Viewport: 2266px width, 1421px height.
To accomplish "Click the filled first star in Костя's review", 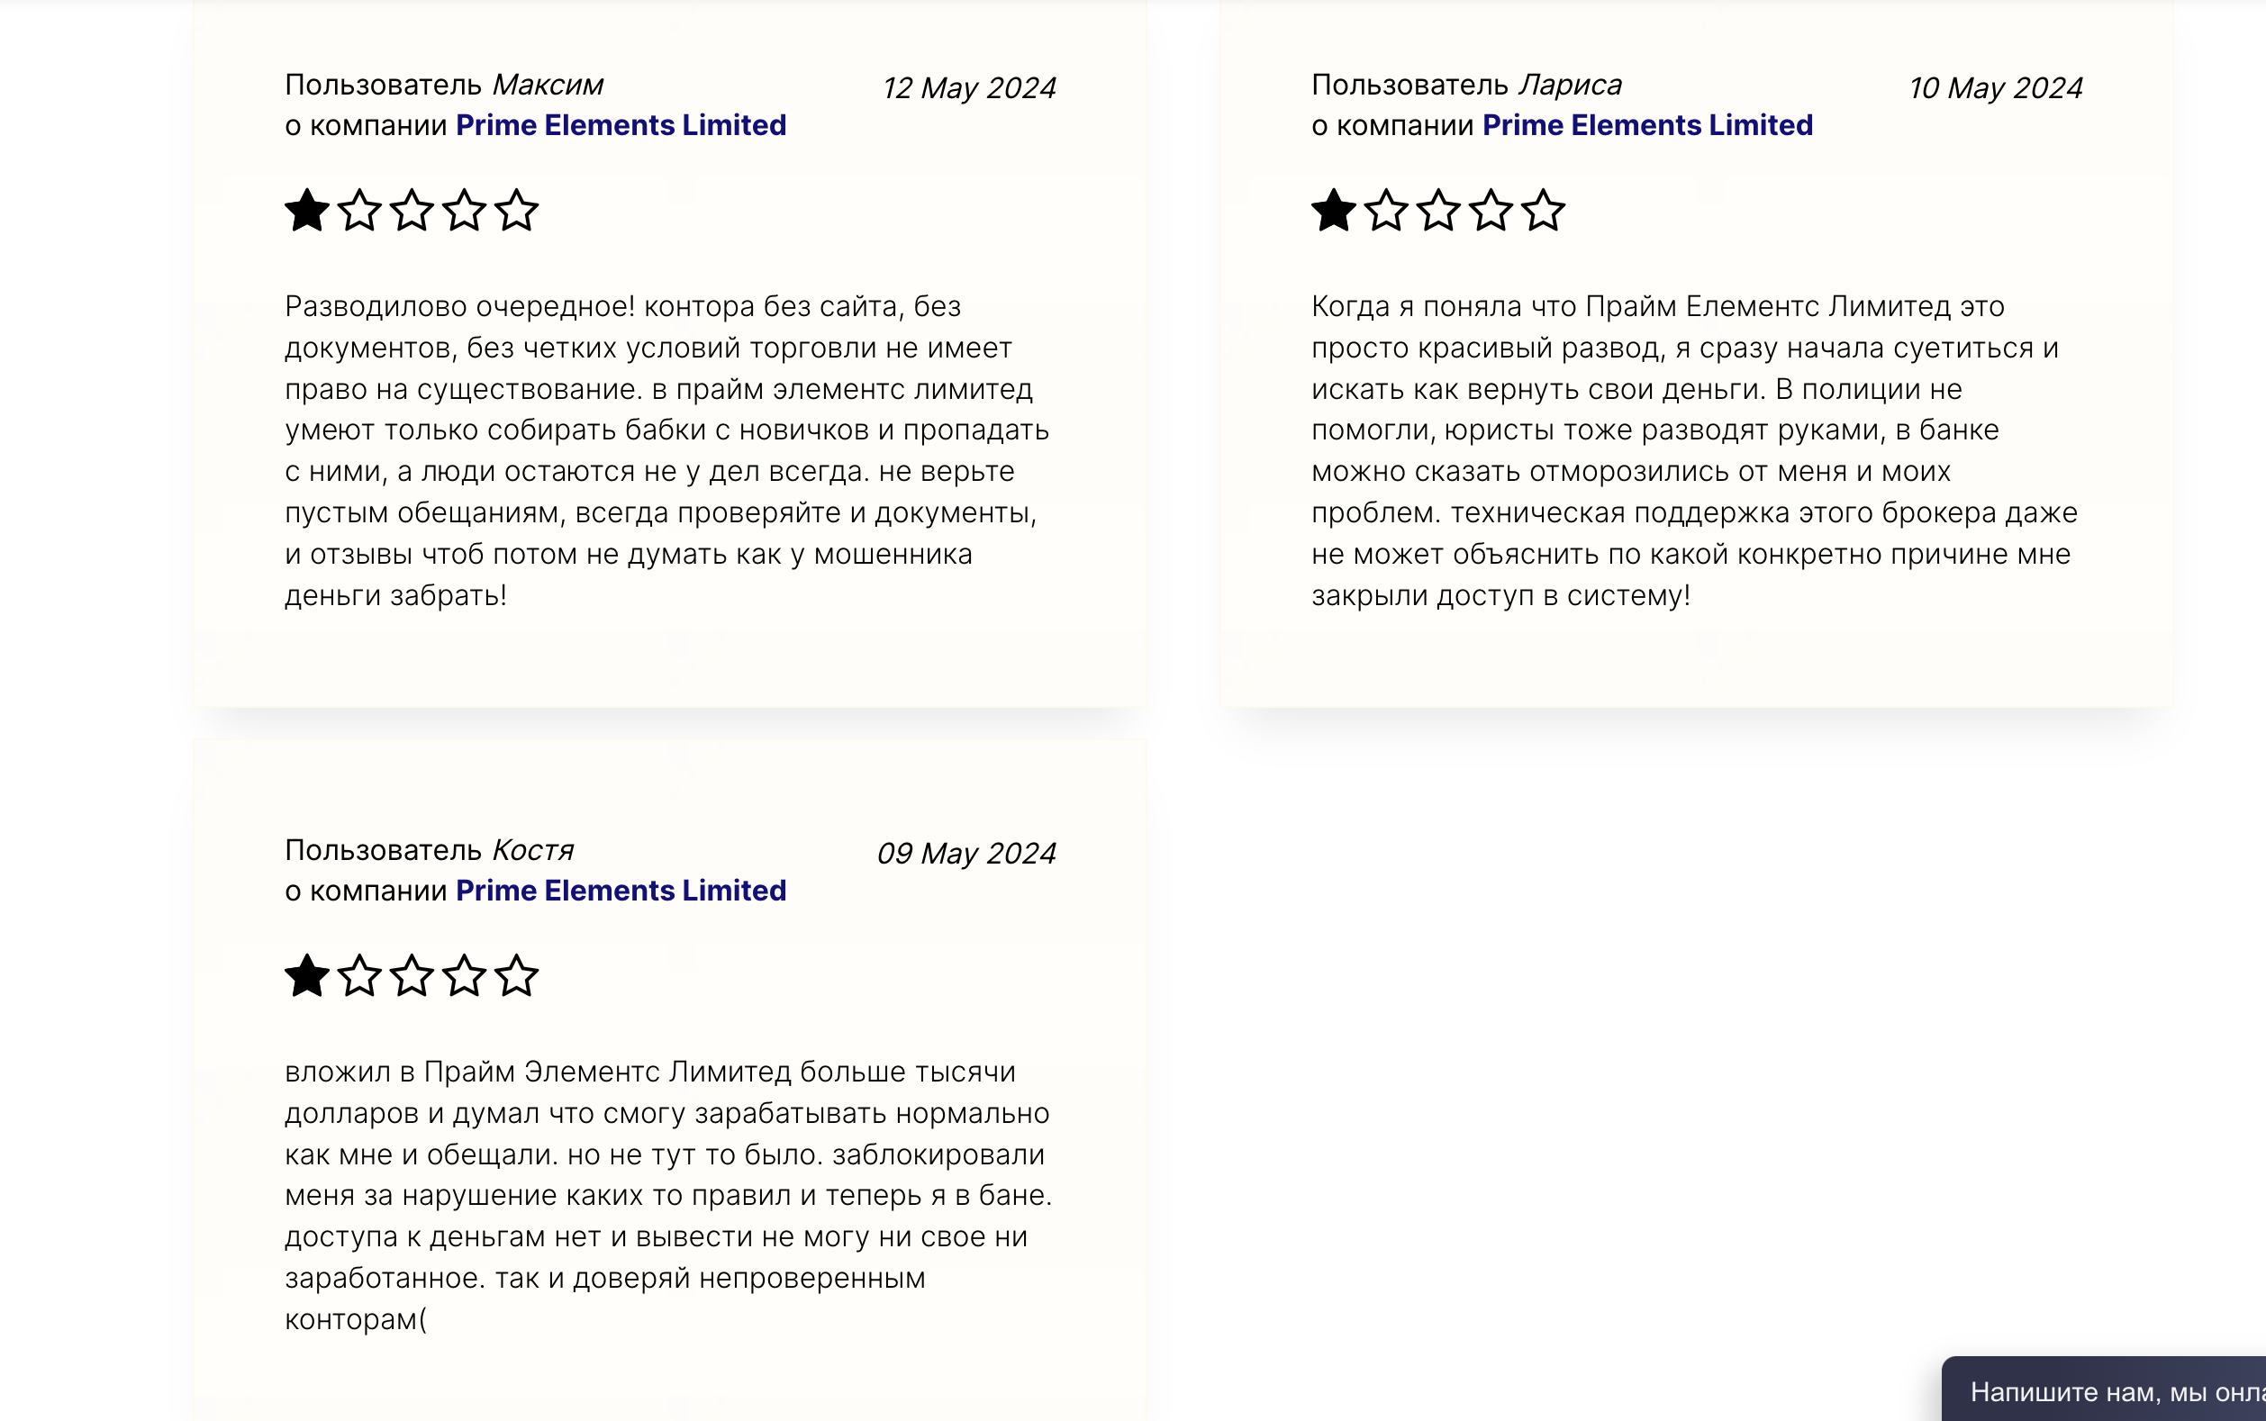I will pos(307,975).
